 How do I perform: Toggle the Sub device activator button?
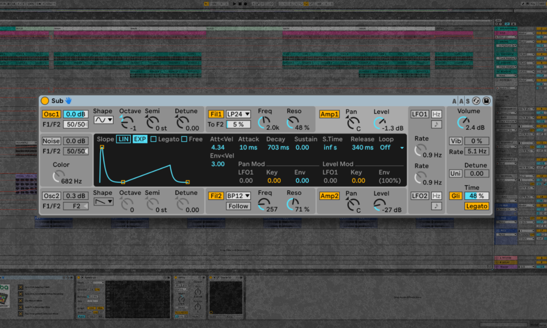point(45,100)
